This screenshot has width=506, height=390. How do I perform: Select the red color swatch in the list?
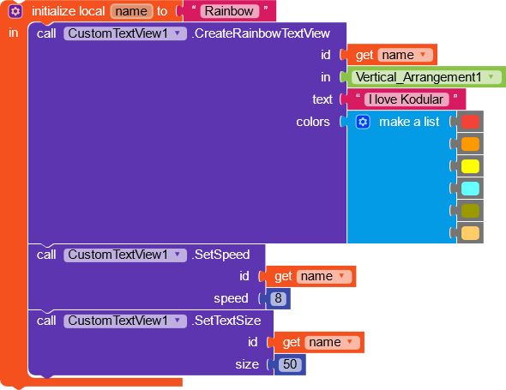tap(470, 122)
